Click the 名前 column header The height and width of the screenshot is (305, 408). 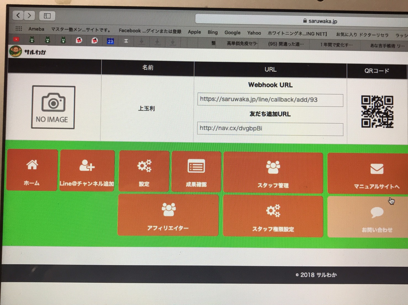point(148,67)
